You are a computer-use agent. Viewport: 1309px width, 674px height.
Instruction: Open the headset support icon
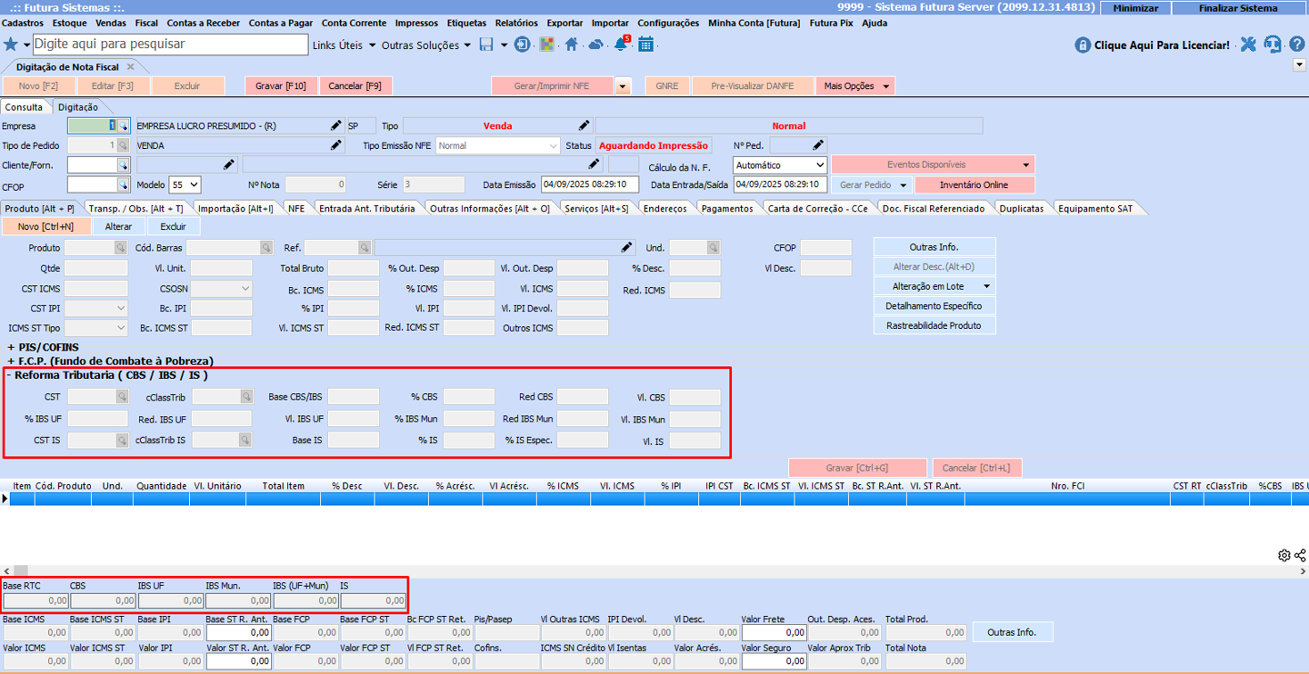pos(1273,45)
